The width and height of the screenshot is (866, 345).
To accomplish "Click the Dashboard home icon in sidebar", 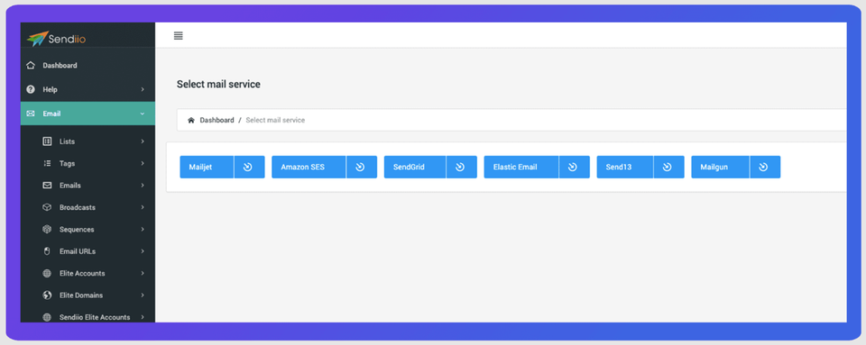I will [31, 66].
